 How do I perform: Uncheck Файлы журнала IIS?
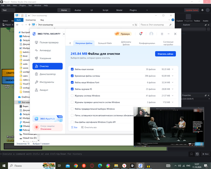(x=72, y=89)
